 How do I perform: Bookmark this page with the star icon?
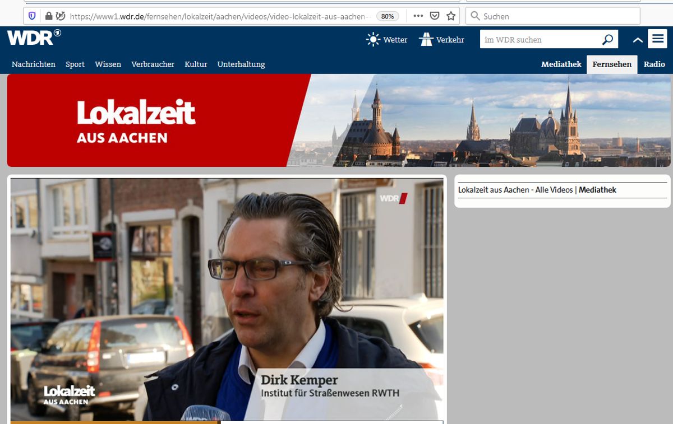click(x=451, y=16)
